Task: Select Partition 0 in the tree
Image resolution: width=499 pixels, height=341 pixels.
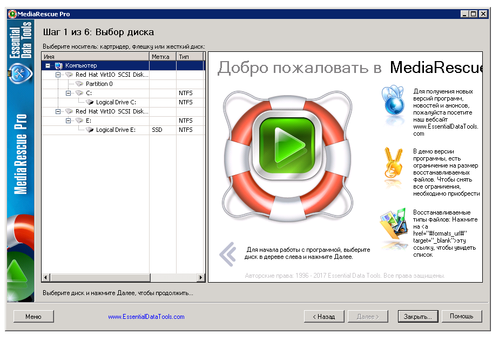Action: tap(99, 84)
